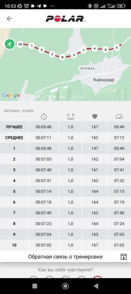The width and height of the screenshot is (131, 294).
Task: Tap lap marker 5 on the map
Action: click(117, 47)
